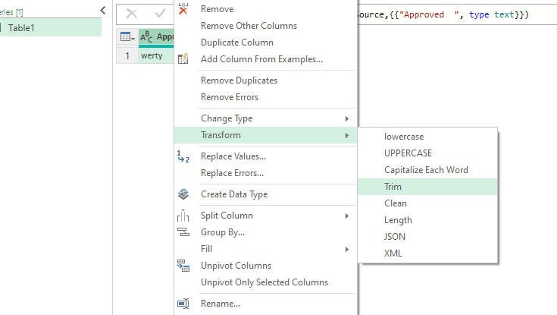Cancel formula edit with X icon

tap(132, 14)
